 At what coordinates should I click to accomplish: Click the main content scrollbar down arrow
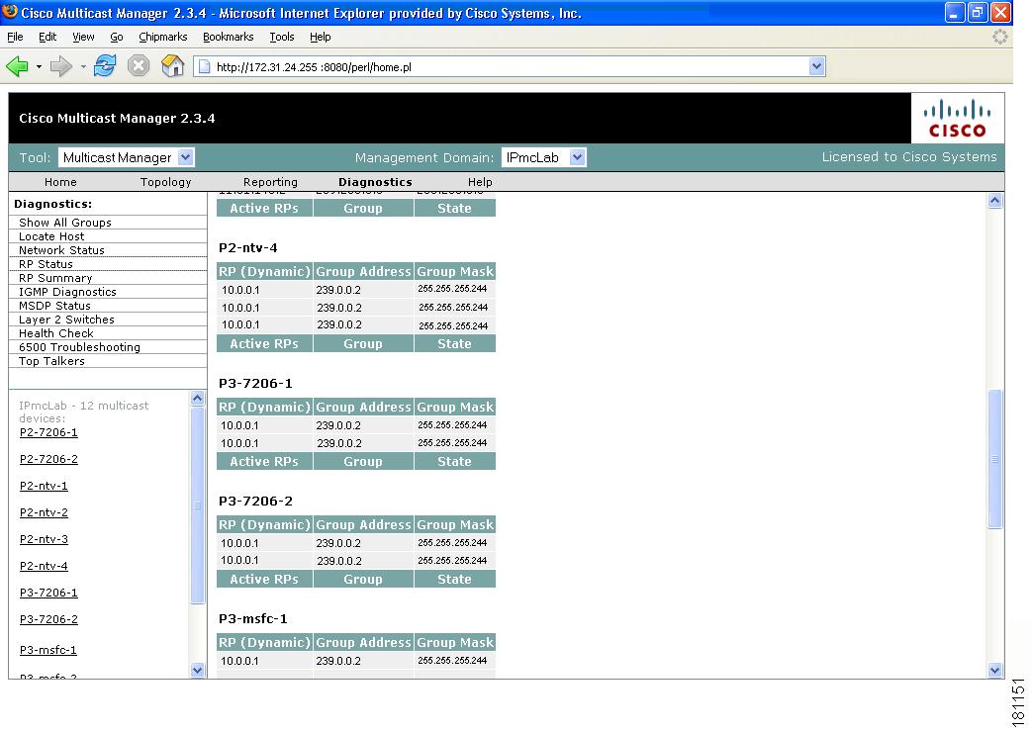(995, 670)
